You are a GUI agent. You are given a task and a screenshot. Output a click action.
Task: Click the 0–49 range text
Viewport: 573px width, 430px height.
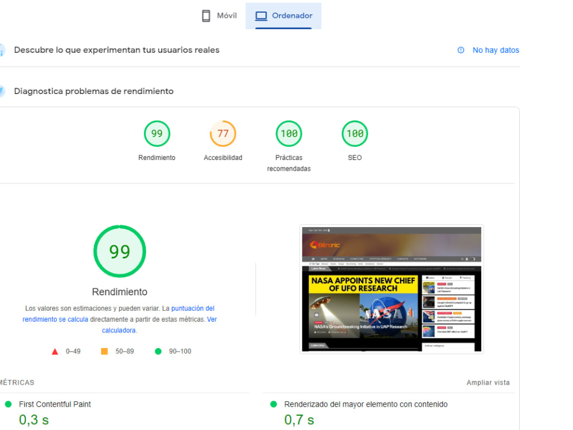(73, 351)
